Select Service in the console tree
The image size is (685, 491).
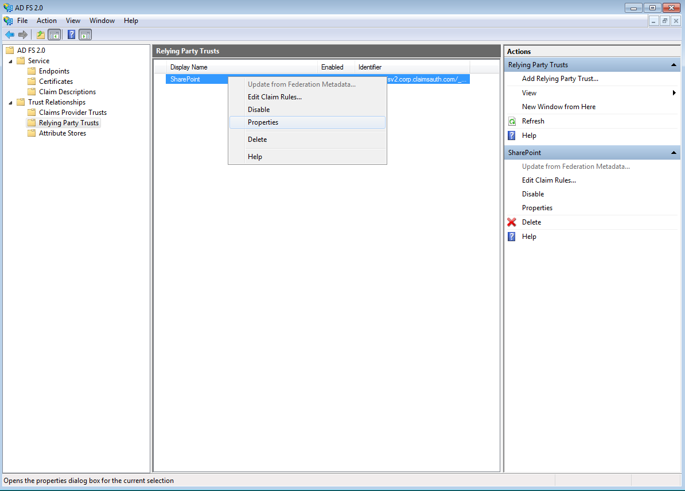[x=38, y=61]
